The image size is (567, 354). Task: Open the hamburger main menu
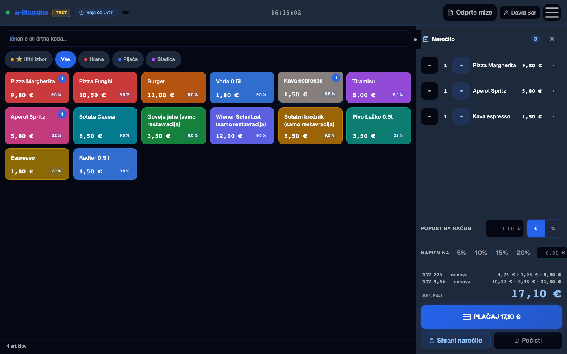pos(552,13)
